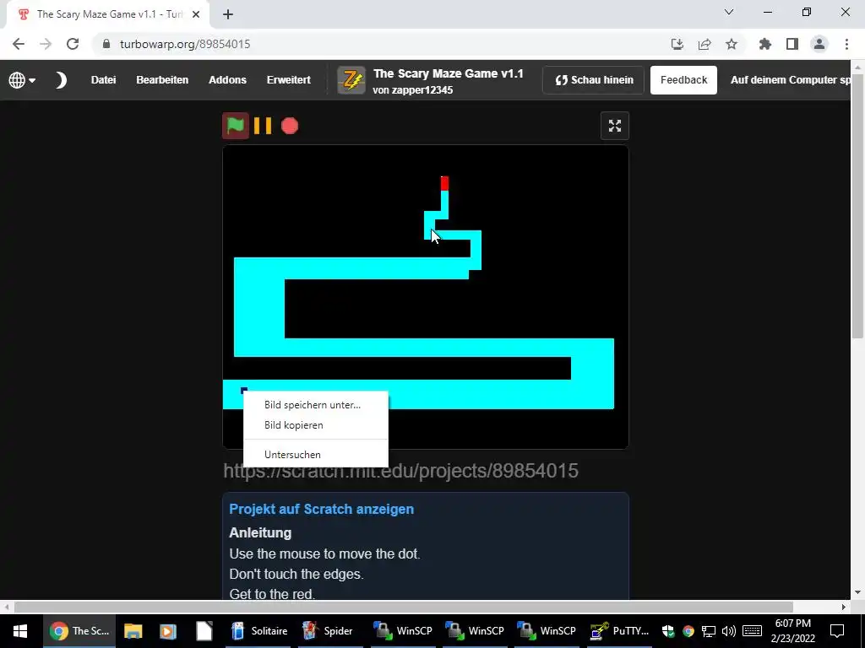Open a new browser tab with plus
This screenshot has width=865, height=648.
coord(228,15)
